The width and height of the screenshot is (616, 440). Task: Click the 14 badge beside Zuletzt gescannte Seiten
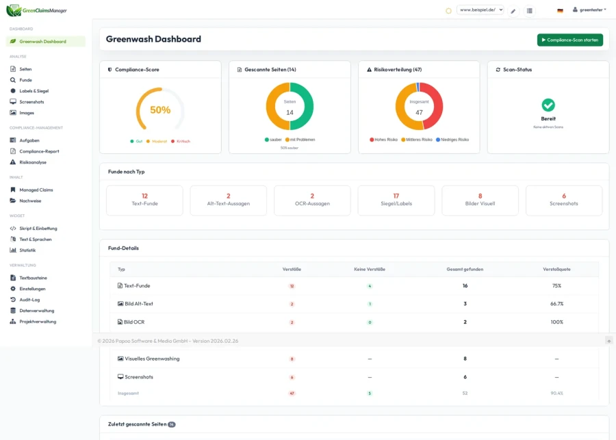tap(172, 424)
